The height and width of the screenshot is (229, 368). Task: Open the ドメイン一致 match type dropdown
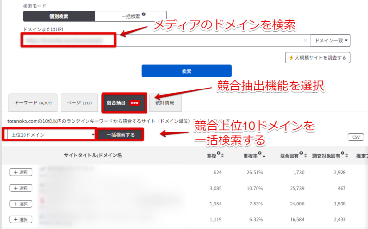click(x=331, y=41)
